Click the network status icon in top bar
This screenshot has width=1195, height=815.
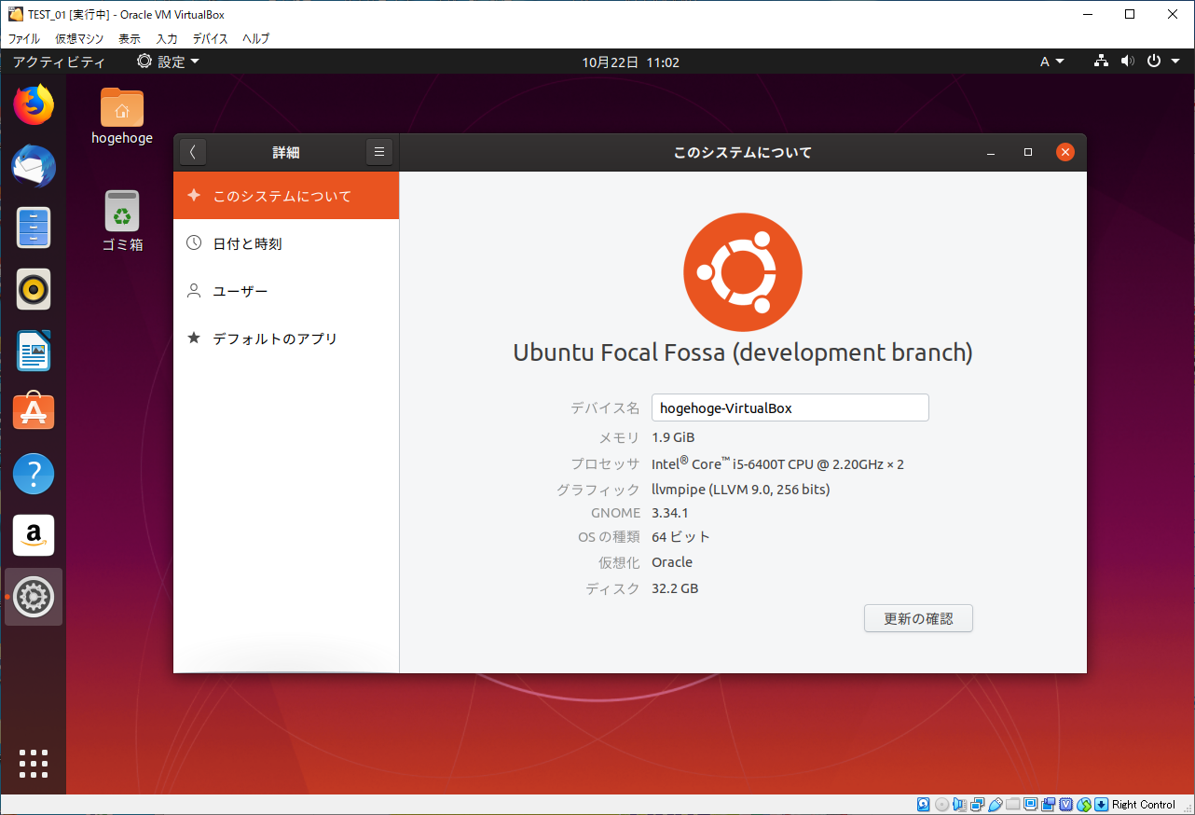pos(1101,62)
